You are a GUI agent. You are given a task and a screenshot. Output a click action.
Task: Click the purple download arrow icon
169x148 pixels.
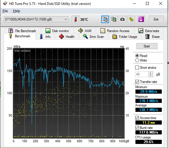[x=141, y=19]
